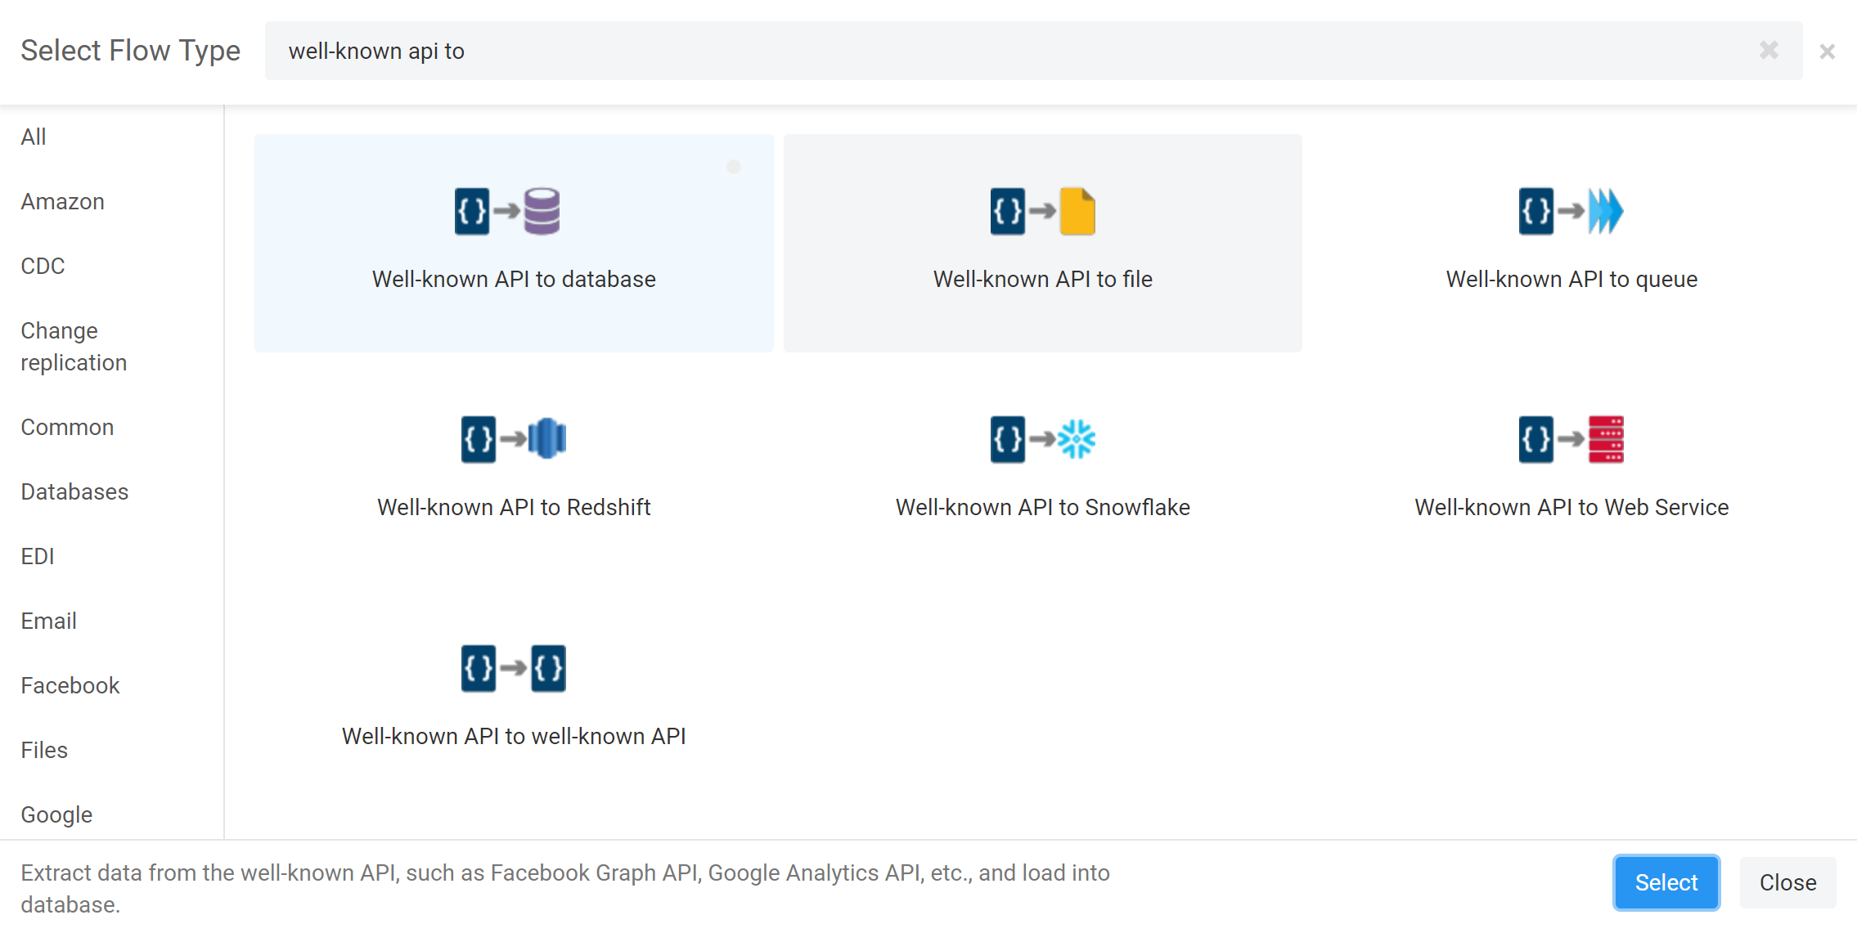
Task: Select the Well-known API to database icon
Action: coord(507,211)
